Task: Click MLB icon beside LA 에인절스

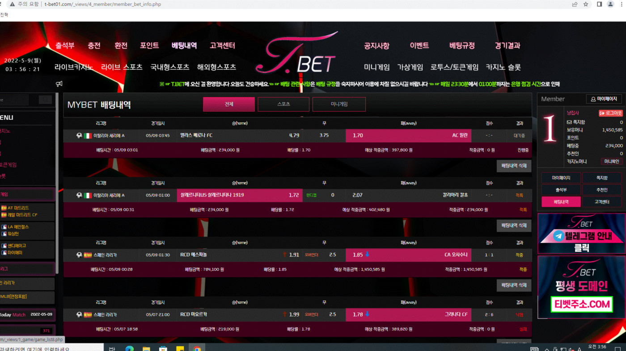Action: click(x=4, y=227)
